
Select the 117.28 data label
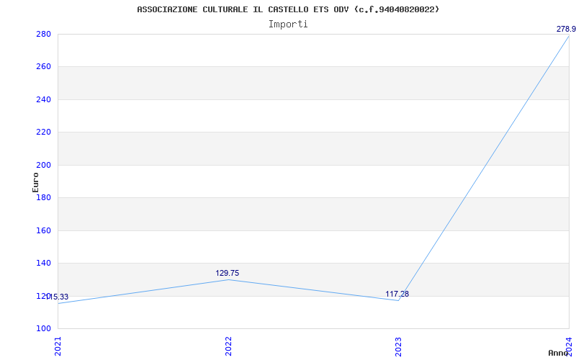click(x=397, y=294)
